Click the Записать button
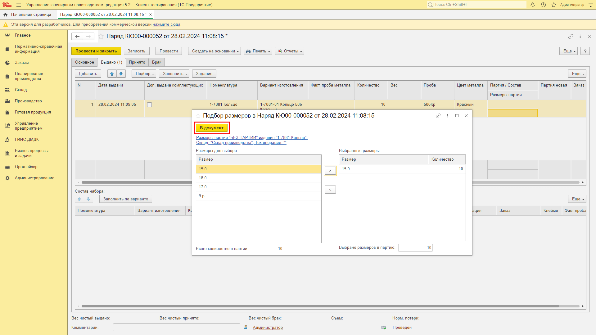596x335 pixels. coord(137,51)
